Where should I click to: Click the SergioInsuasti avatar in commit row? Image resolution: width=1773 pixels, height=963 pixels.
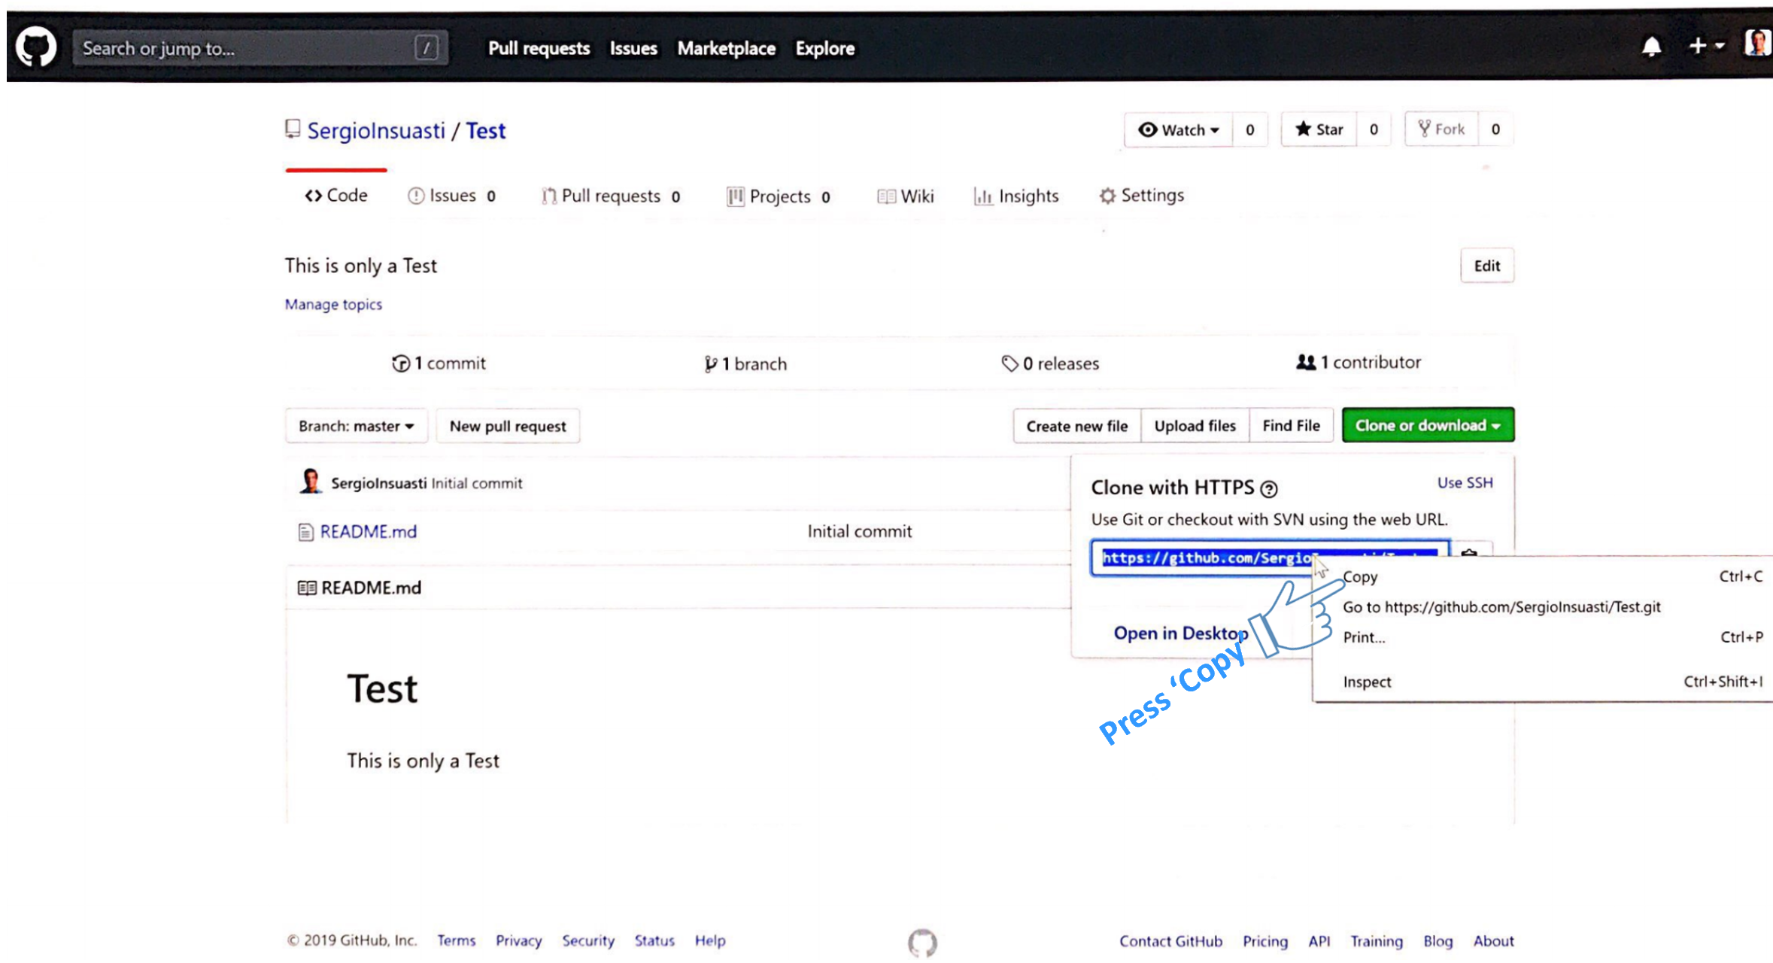[310, 481]
